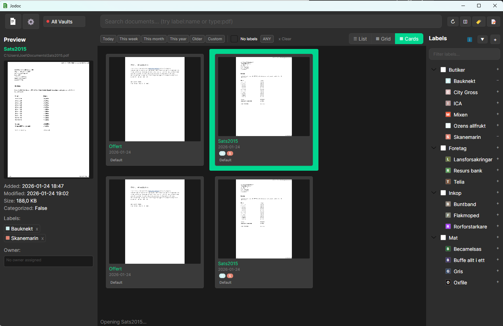Open the label manager tag icon

(479, 21)
